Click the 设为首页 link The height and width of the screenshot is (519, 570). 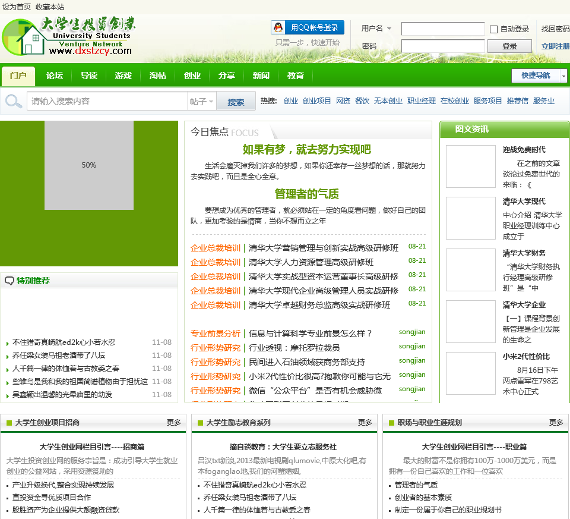pos(17,7)
